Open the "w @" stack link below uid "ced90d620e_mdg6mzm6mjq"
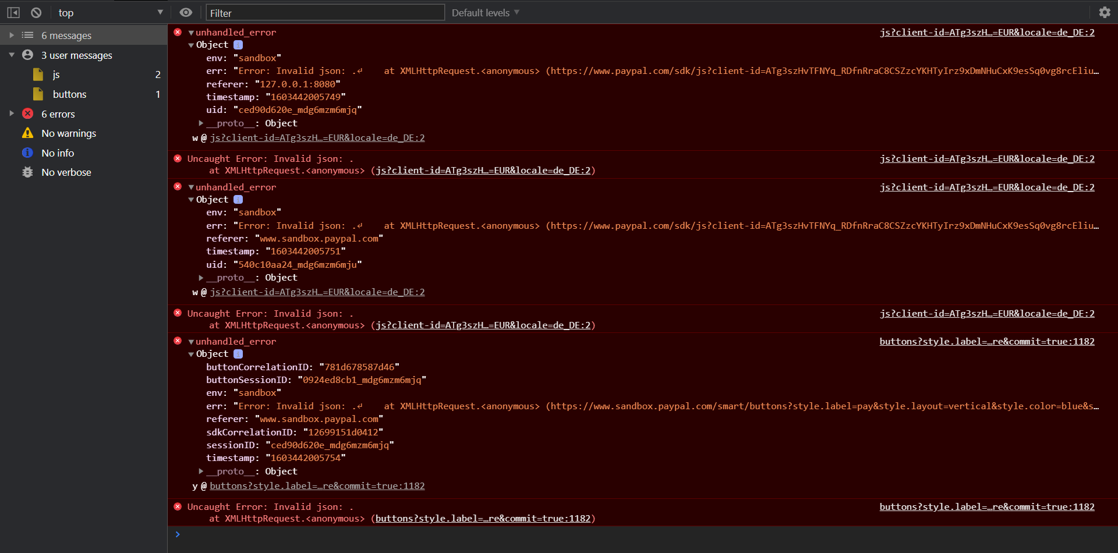Viewport: 1118px width, 553px height. click(317, 138)
